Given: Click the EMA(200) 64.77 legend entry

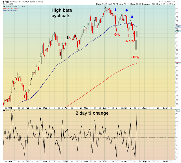Looking at the screenshot, I should [12, 8].
